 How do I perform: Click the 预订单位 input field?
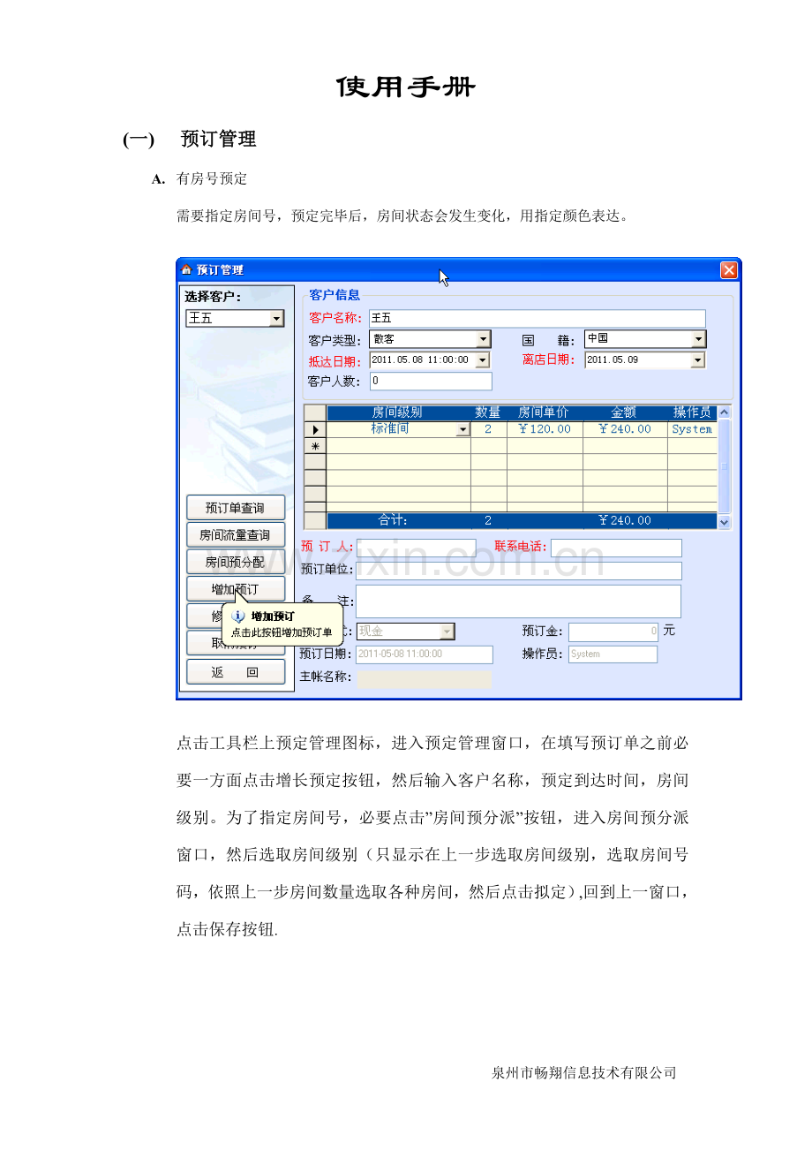coord(519,571)
